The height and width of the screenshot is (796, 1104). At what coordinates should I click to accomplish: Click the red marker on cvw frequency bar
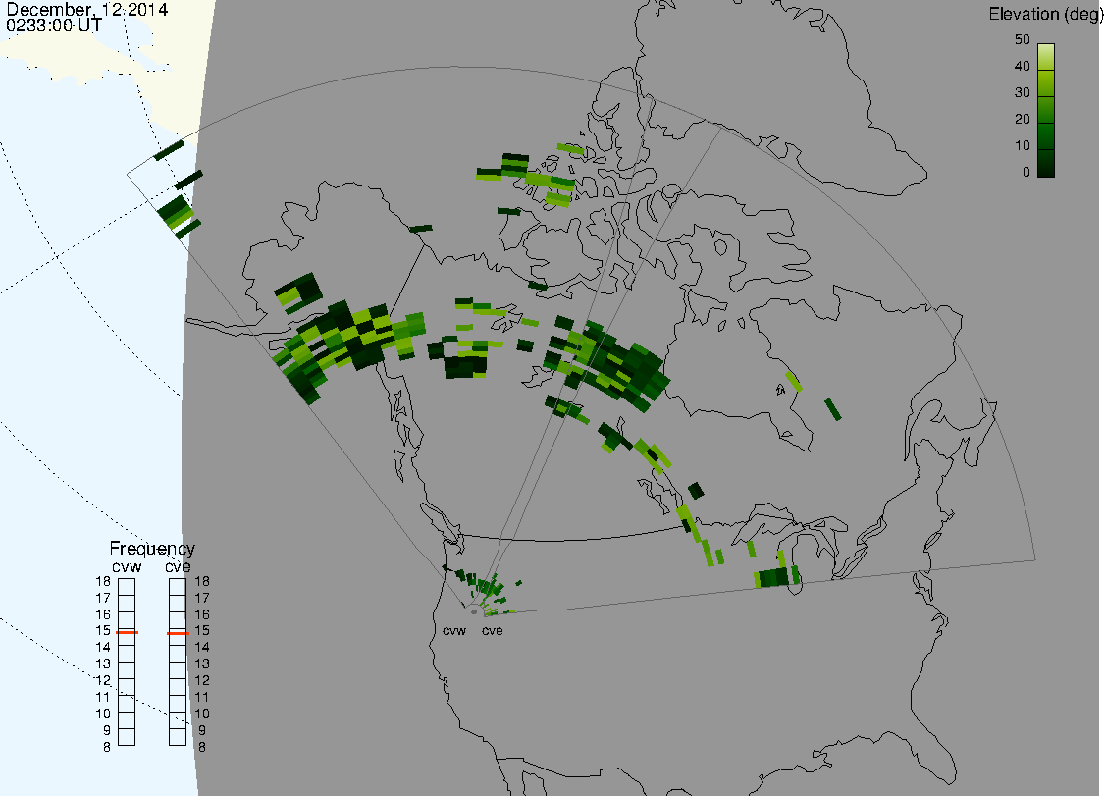tap(127, 632)
